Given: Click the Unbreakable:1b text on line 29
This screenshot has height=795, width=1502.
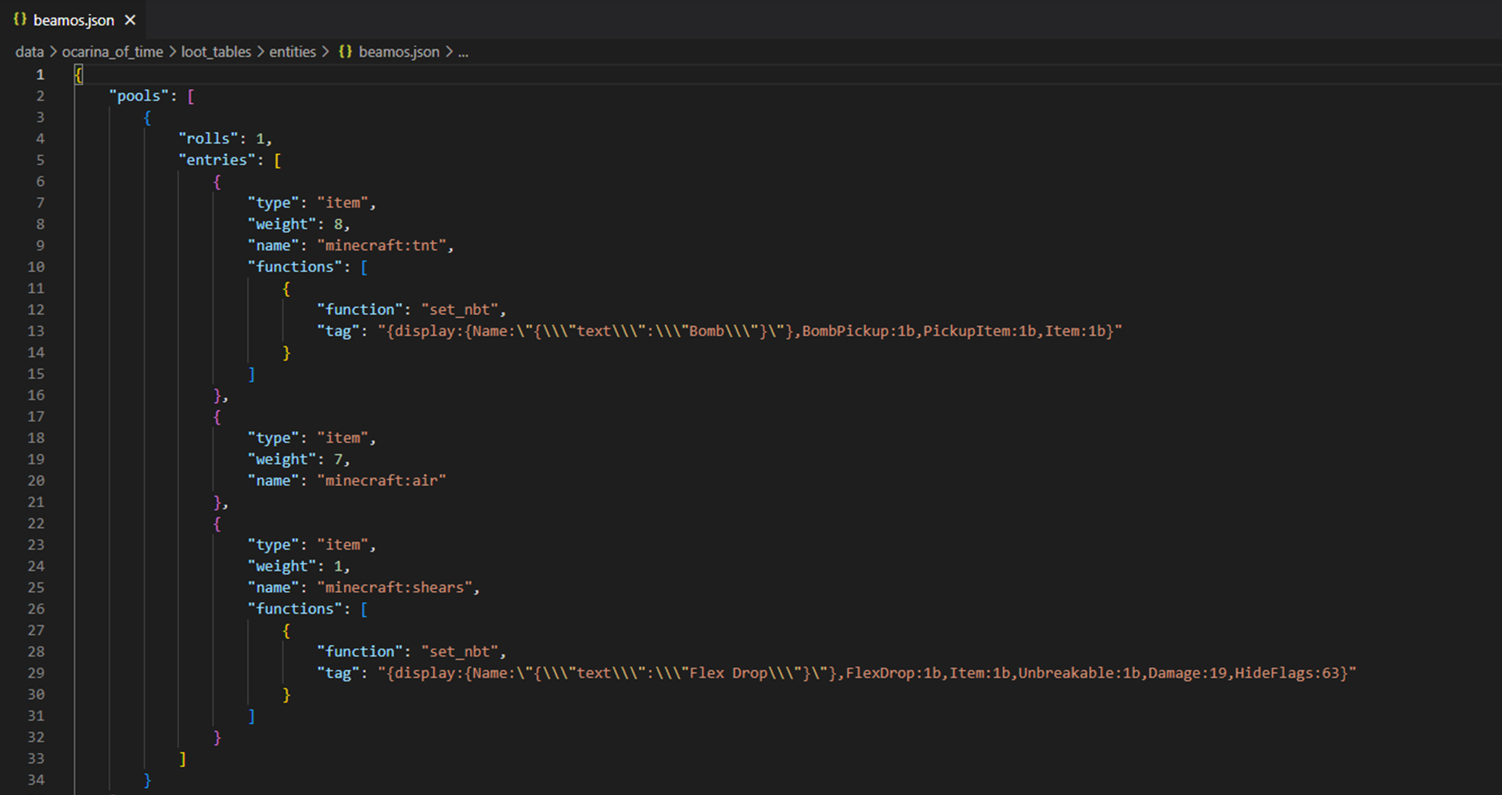Looking at the screenshot, I should coord(1079,673).
